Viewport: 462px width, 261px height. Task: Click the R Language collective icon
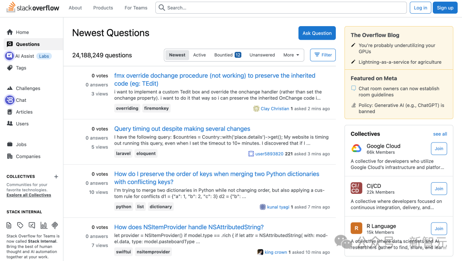point(356,228)
